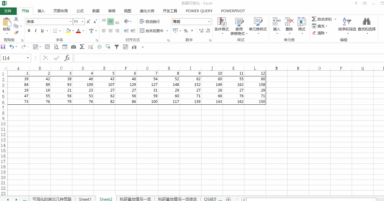Screen dimensions: 384x201
Task: Click the quick access bar chart icon
Action: pyautogui.click(x=134, y=47)
